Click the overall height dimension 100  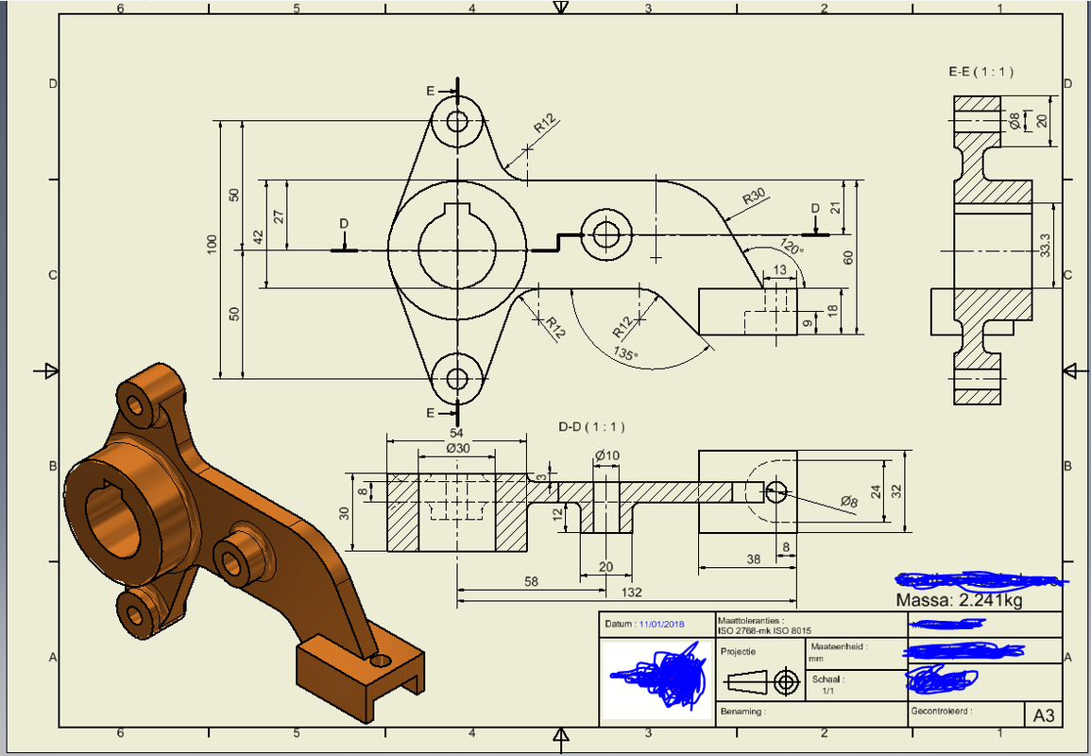213,243
